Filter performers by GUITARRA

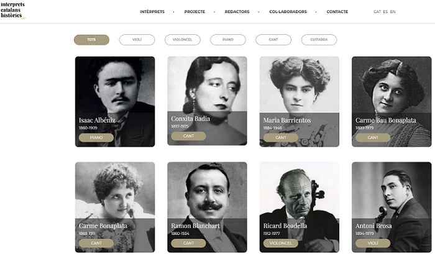(319, 40)
